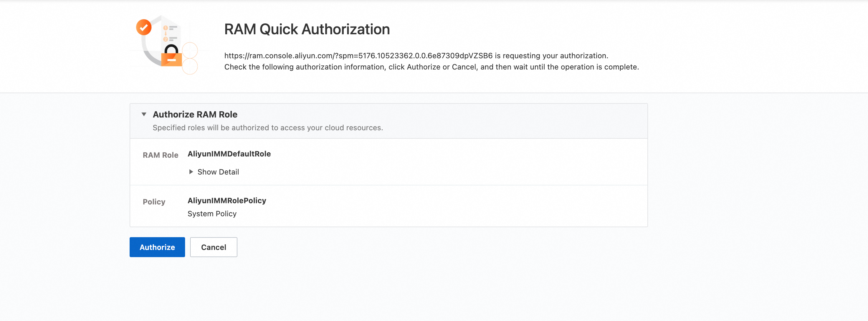Image resolution: width=868 pixels, height=321 pixels.
Task: Click the gray shield illustration
Action: point(150,50)
